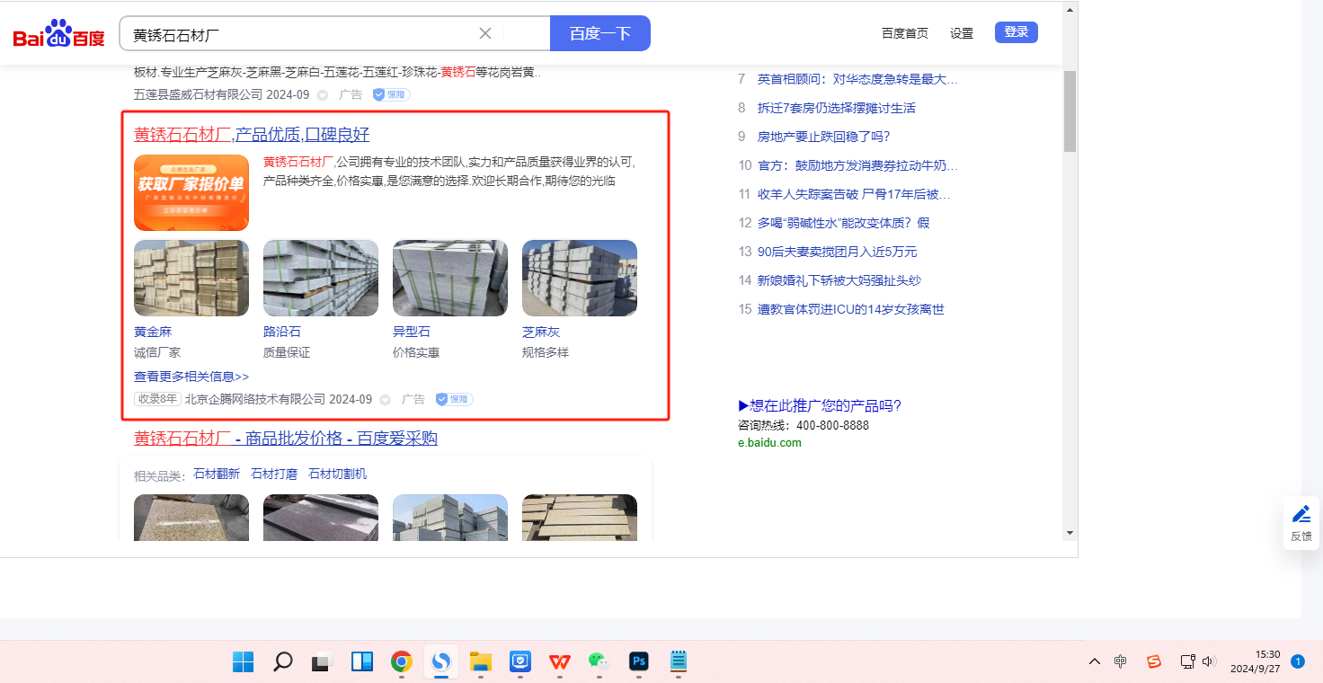Expand ad options arrow beside 五莲县盛威石材有限公司
Image resolution: width=1323 pixels, height=683 pixels.
(x=322, y=94)
